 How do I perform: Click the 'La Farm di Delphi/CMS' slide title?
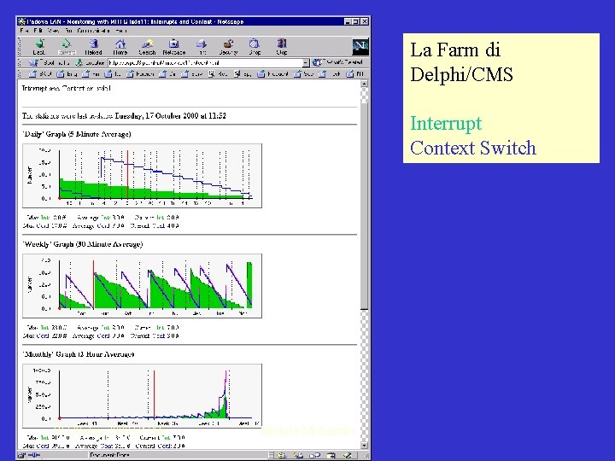point(461,62)
